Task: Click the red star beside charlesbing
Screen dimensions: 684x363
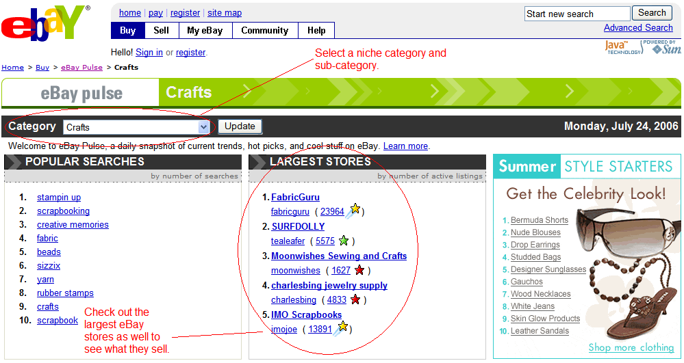Action: click(x=355, y=299)
